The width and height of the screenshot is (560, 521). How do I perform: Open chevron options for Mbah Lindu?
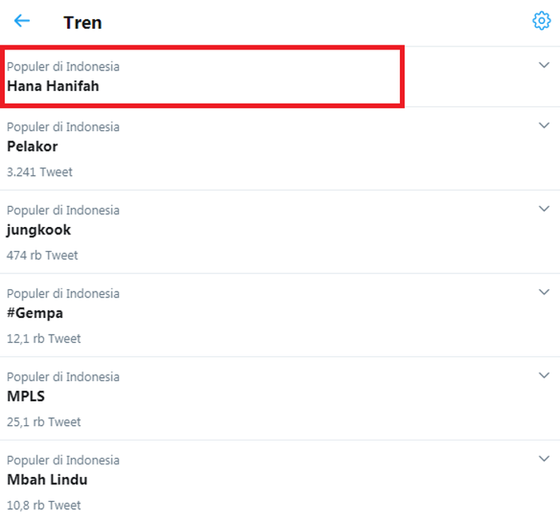(x=544, y=459)
